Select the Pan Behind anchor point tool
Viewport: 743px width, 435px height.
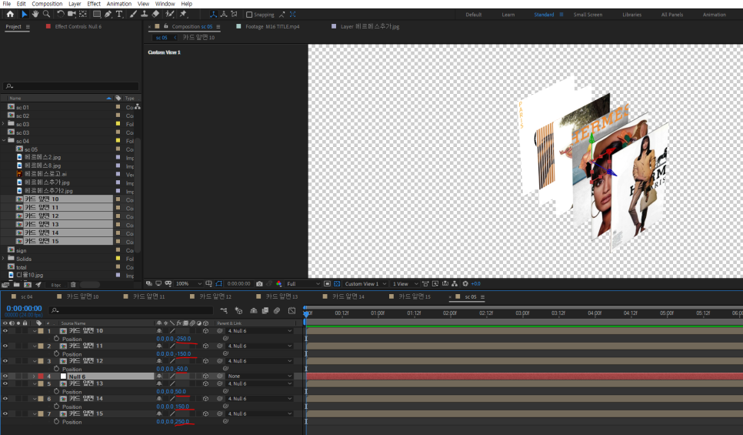[x=83, y=14]
